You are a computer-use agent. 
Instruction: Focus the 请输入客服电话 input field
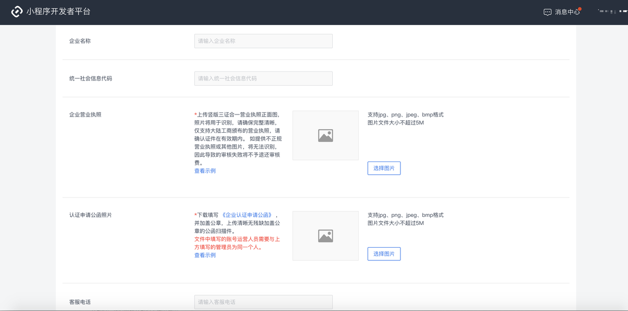click(x=263, y=302)
